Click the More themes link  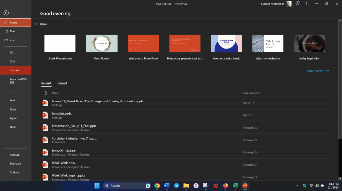[318, 71]
